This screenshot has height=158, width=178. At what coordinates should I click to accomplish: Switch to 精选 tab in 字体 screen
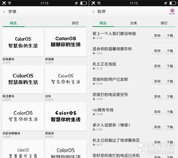(14, 23)
